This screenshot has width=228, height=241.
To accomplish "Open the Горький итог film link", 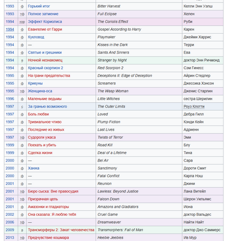I will pos(39,6).
